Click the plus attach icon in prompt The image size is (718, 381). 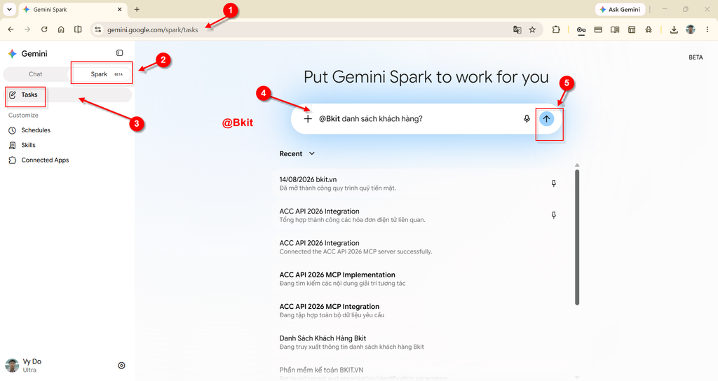tap(308, 119)
